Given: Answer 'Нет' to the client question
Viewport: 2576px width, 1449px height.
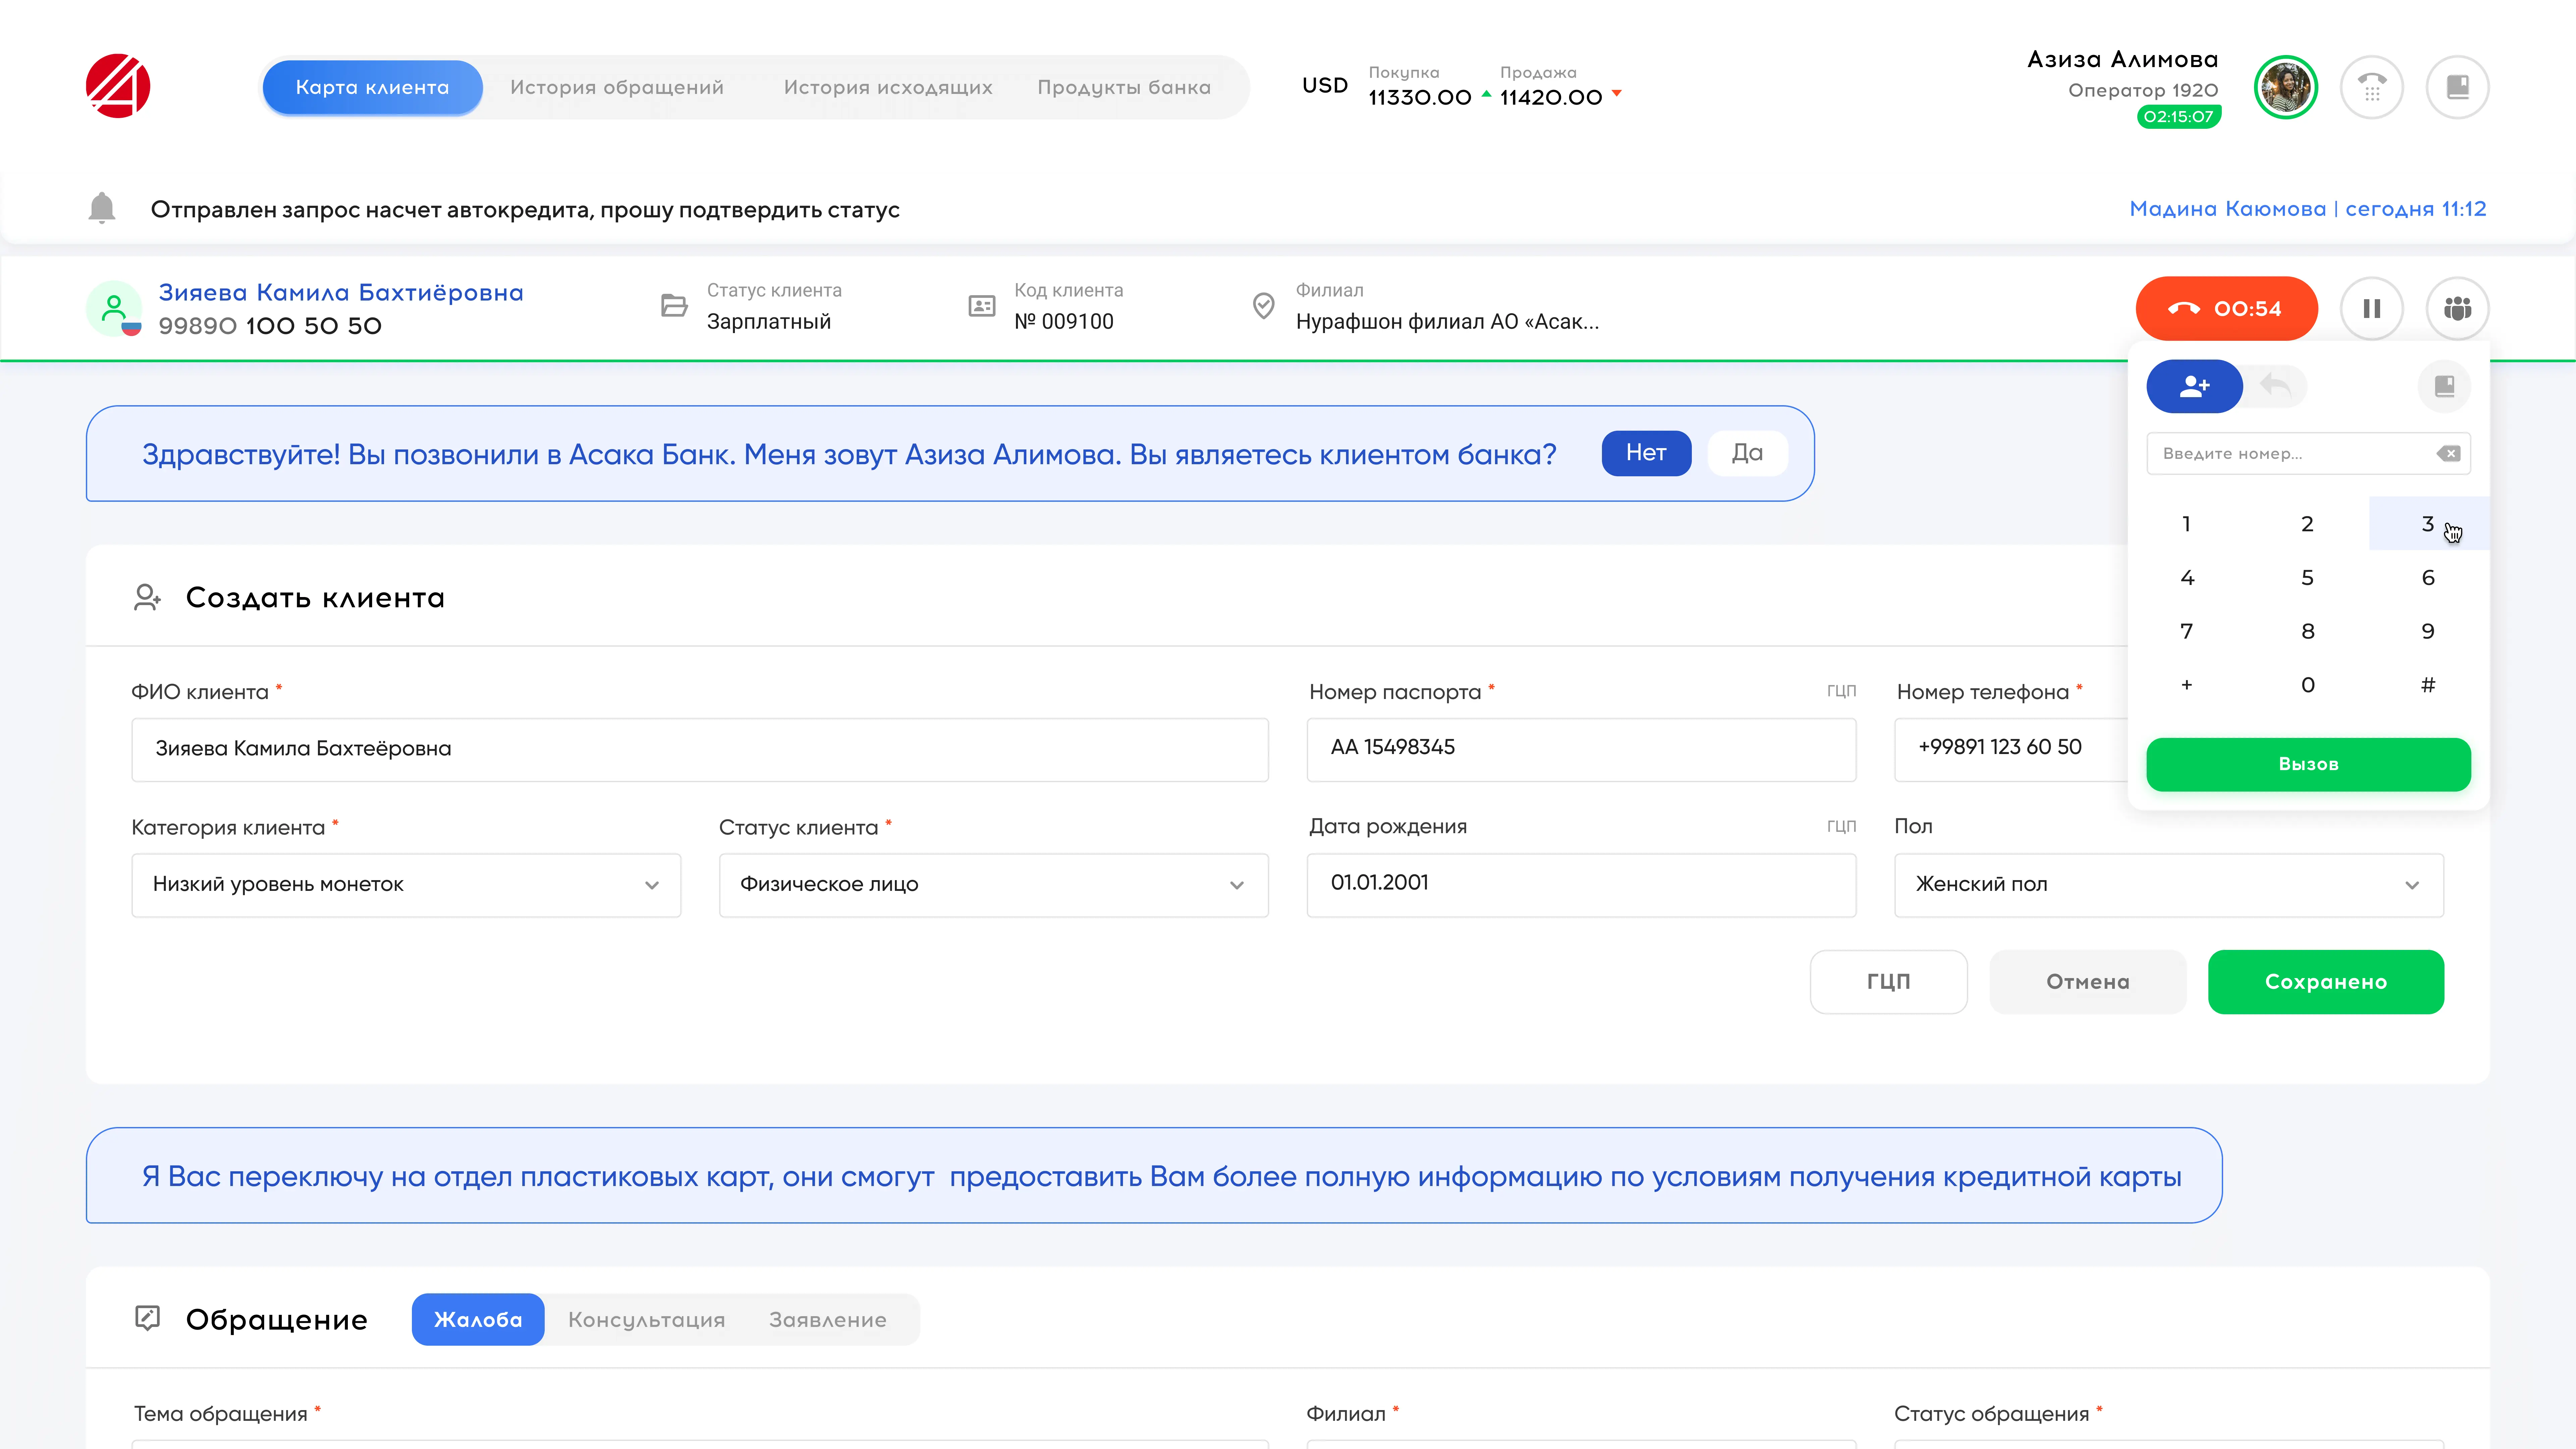Looking at the screenshot, I should (1646, 453).
